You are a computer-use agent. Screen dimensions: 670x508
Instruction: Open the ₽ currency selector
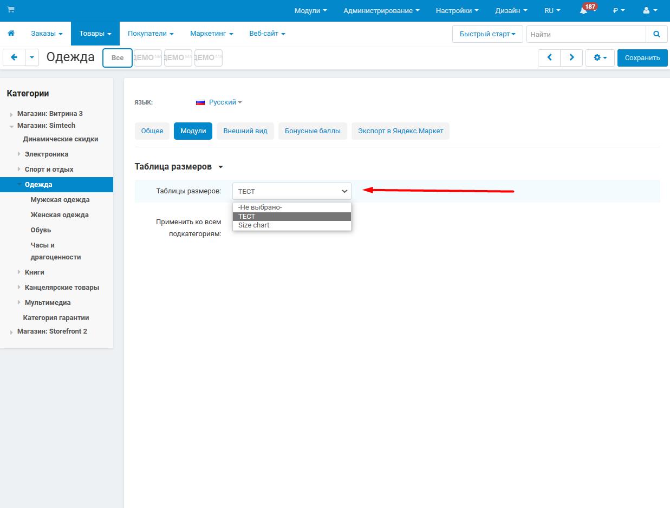[x=619, y=10]
